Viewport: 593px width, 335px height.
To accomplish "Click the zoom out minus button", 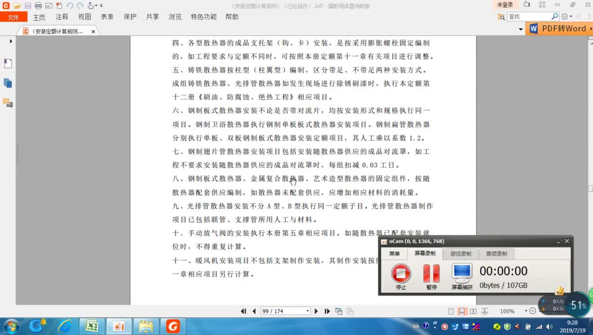I will click(532, 311).
